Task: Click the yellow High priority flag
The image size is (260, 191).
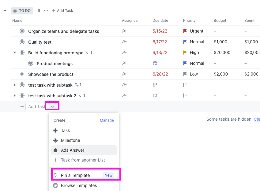Action: point(185,53)
